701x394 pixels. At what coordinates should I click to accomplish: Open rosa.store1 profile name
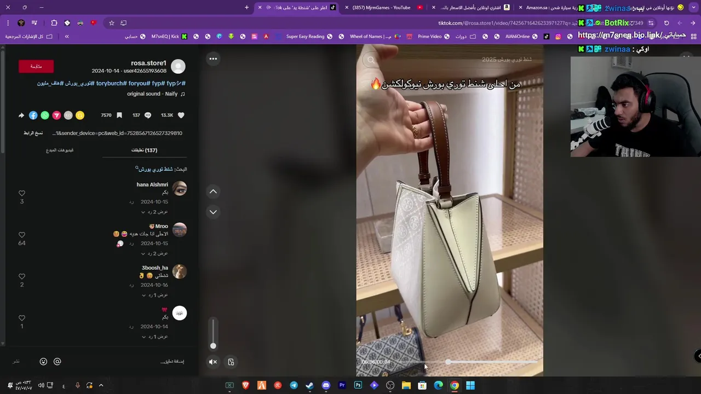coord(148,63)
